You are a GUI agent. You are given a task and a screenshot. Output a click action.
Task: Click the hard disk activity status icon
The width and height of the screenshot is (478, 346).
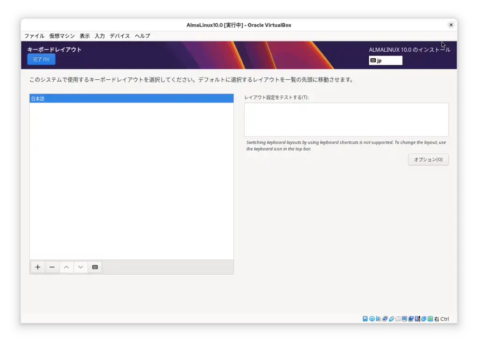[365, 319]
